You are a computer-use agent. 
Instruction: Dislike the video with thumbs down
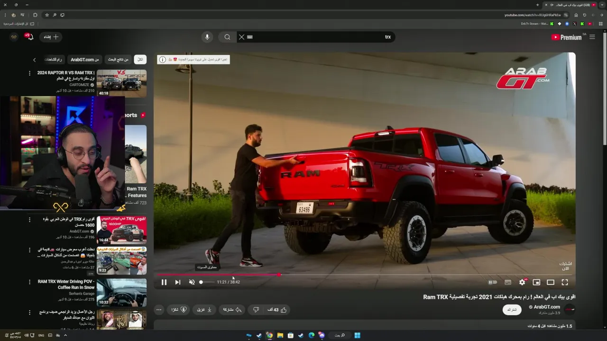coord(256,310)
